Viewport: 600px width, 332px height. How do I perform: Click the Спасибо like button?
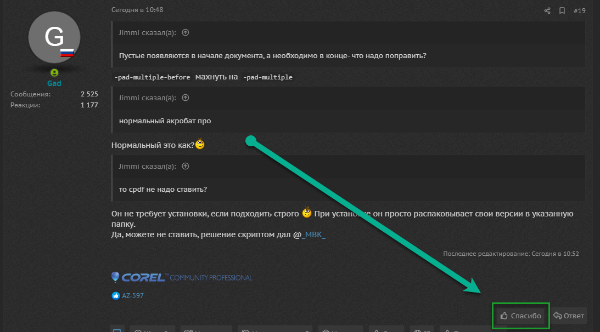[521, 316]
